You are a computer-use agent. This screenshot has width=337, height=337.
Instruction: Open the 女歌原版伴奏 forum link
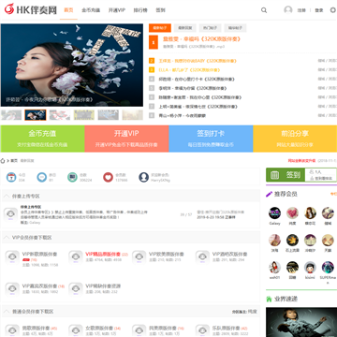pyautogui.click(x=99, y=329)
